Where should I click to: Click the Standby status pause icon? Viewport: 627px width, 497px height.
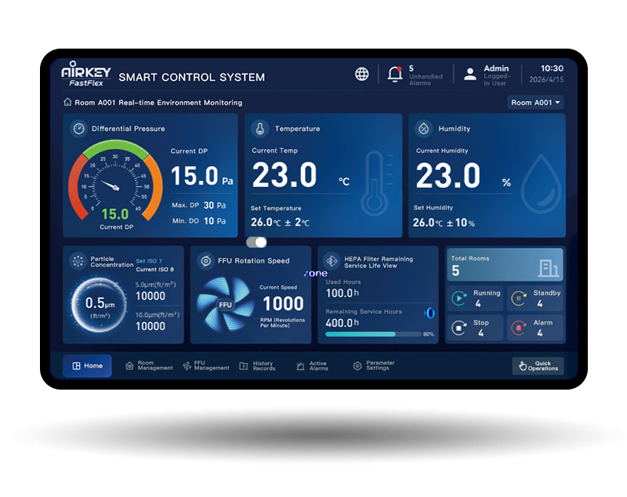[x=519, y=299]
